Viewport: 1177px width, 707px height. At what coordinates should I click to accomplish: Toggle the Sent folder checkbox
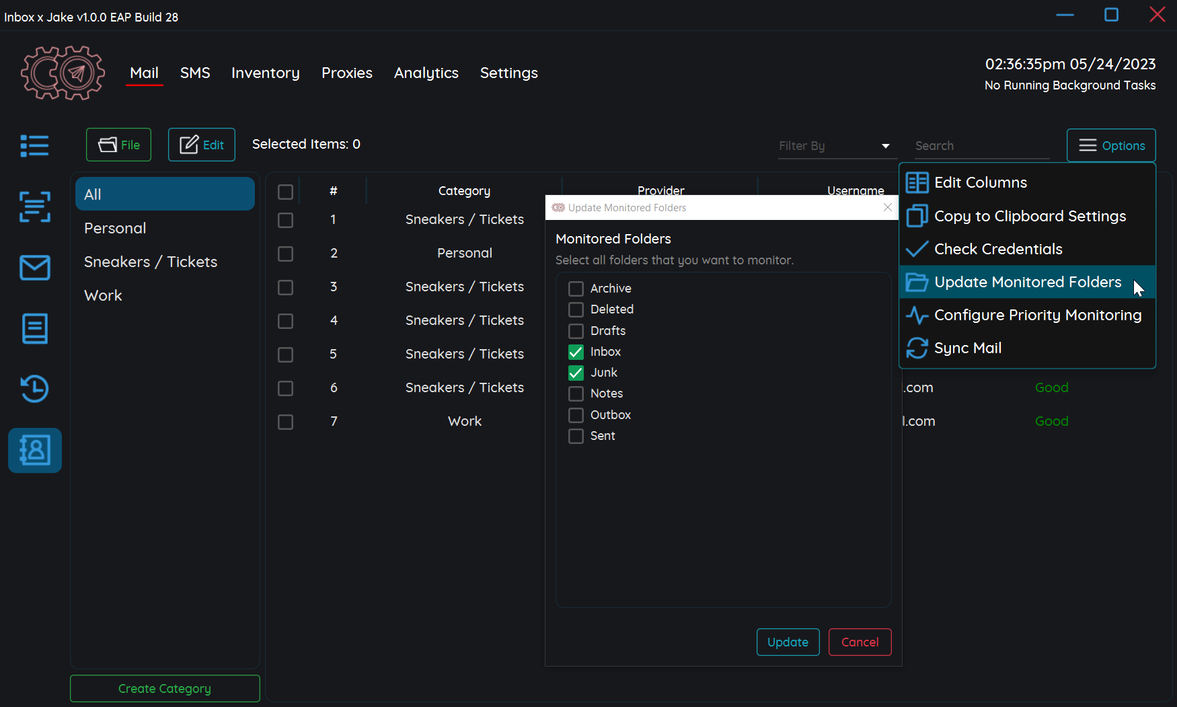[576, 436]
